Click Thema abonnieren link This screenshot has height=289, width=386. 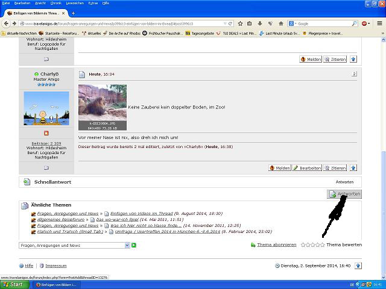click(x=276, y=245)
